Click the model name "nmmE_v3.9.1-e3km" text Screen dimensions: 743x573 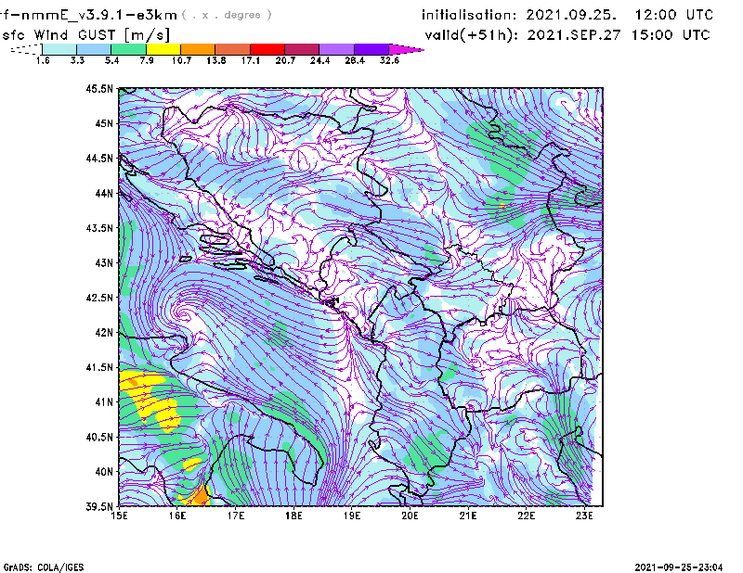tap(99, 15)
